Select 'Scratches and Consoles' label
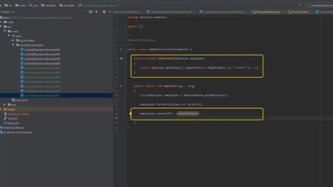This screenshot has width=333, height=187. pyautogui.click(x=18, y=132)
